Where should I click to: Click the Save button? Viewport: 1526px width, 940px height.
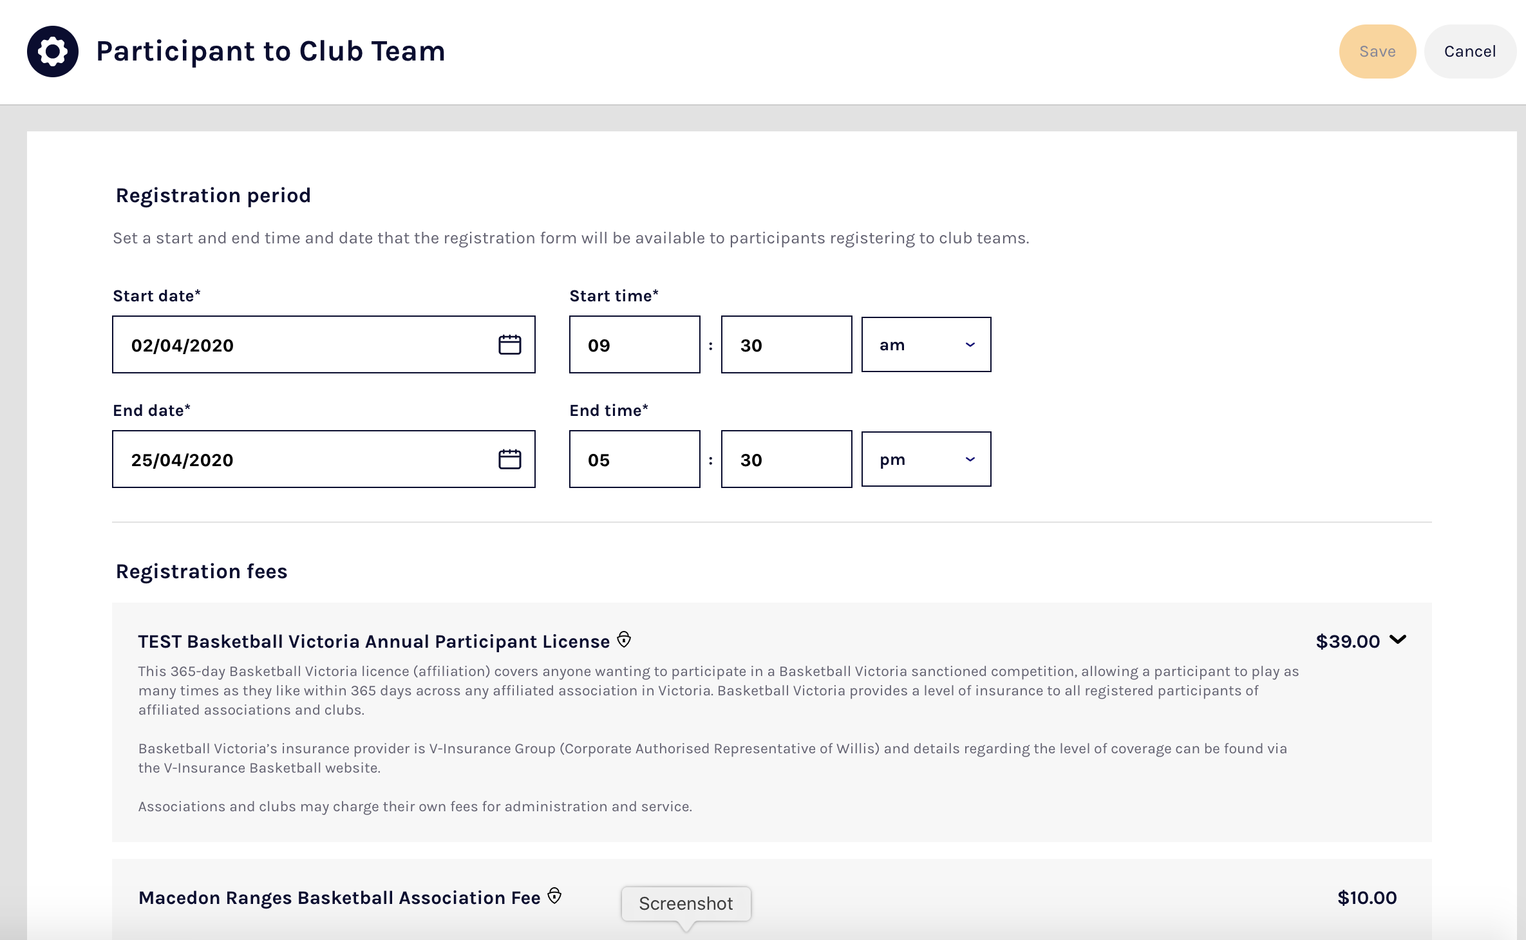click(1377, 52)
